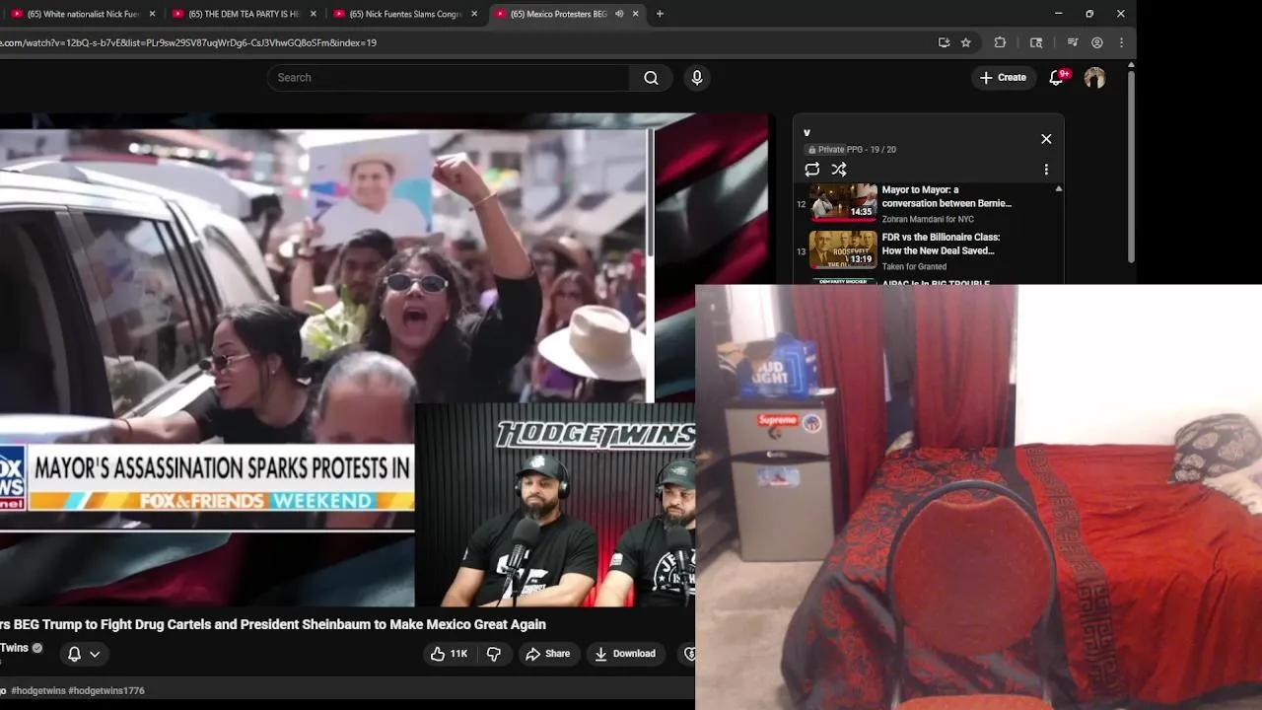Open the playlist three-dot options menu
The width and height of the screenshot is (1262, 710).
[1046, 170]
